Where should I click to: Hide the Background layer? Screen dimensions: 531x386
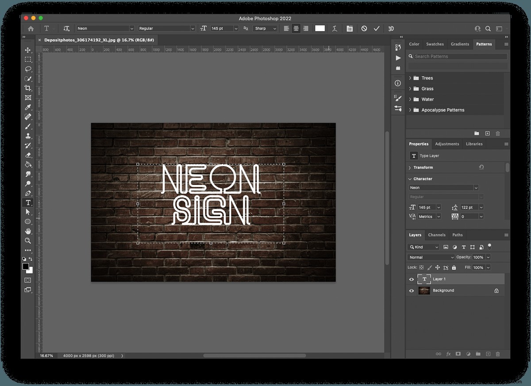pyautogui.click(x=412, y=290)
